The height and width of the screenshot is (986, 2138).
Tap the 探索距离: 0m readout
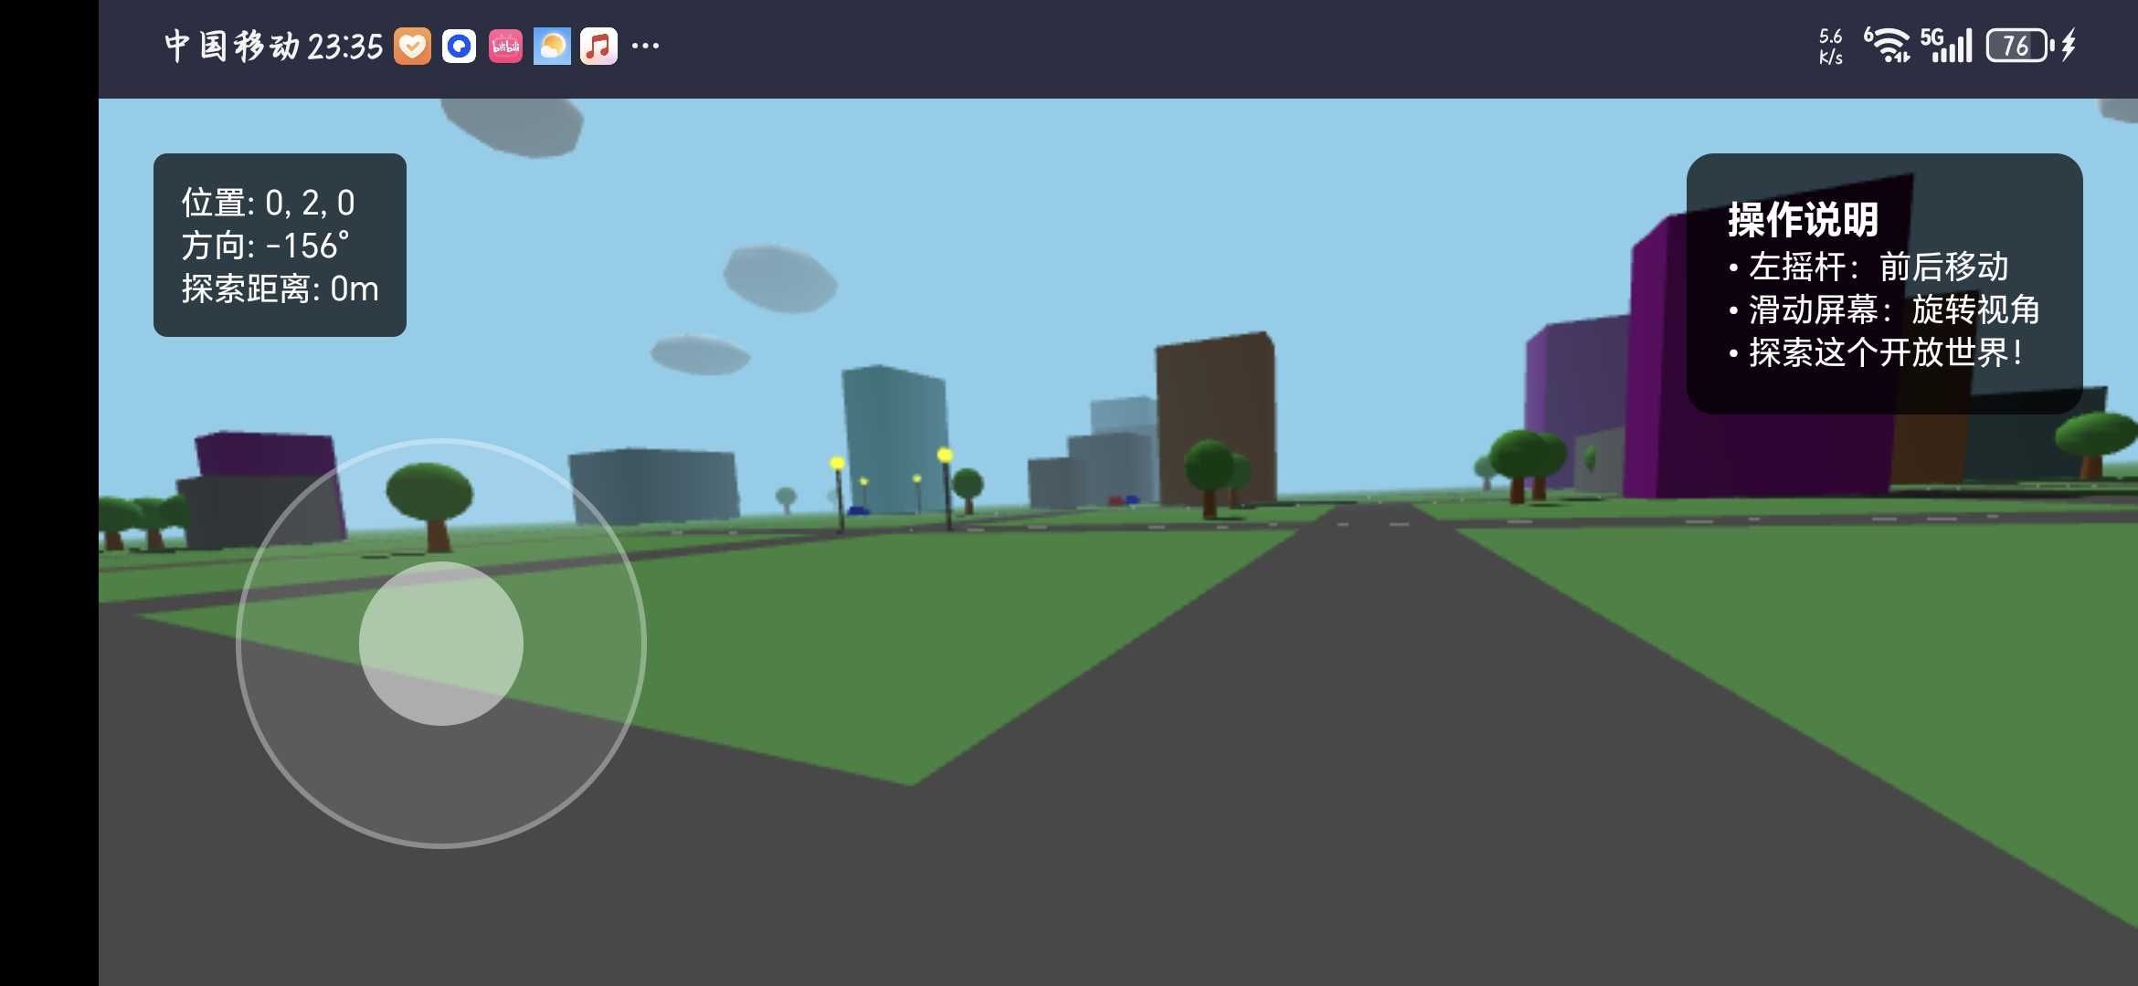[x=280, y=288]
